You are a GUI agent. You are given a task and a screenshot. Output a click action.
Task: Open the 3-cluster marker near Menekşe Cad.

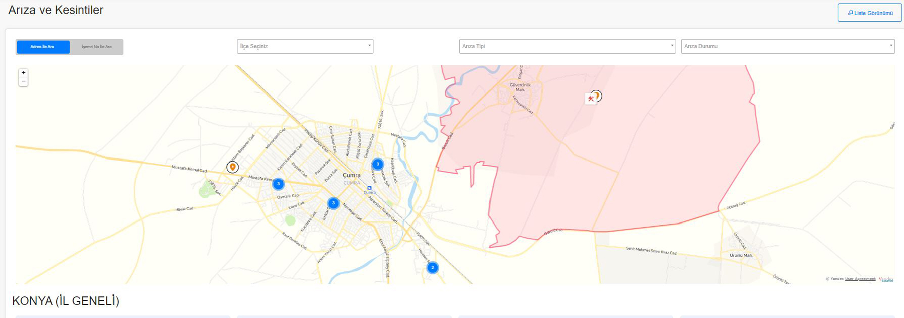coord(333,203)
